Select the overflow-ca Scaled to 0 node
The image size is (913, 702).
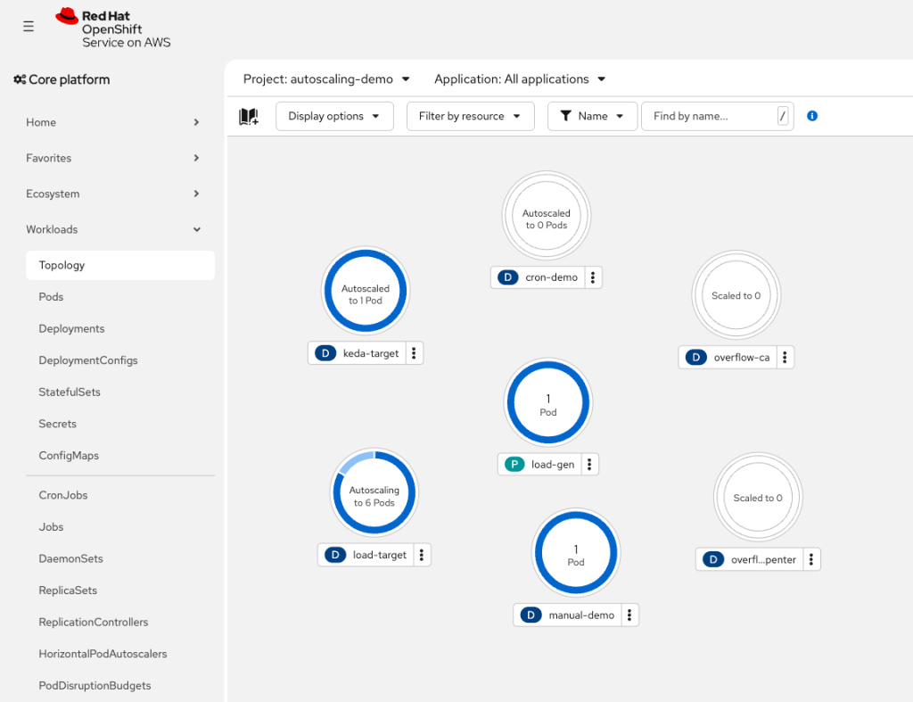736,295
